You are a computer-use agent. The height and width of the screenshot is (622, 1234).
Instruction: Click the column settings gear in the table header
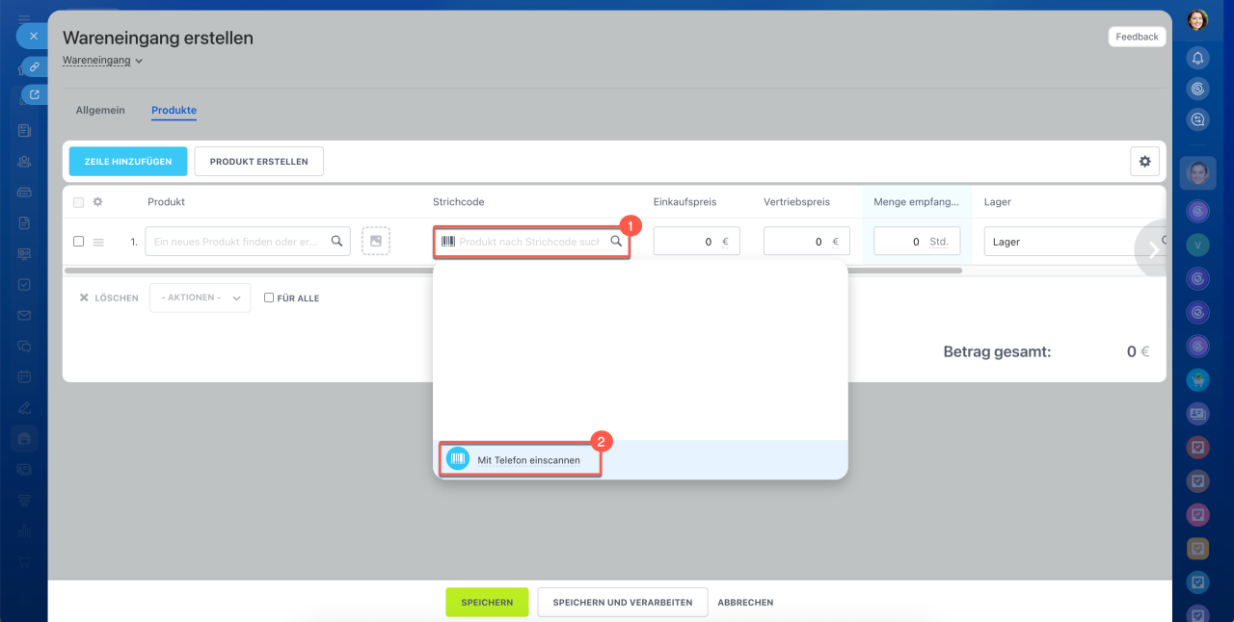(97, 202)
